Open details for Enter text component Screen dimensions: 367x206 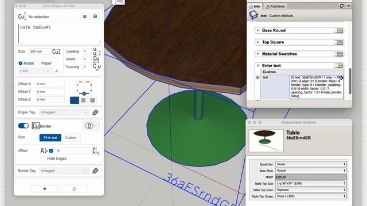(339, 66)
